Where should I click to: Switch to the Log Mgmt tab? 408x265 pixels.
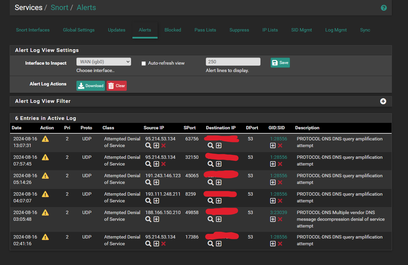336,30
